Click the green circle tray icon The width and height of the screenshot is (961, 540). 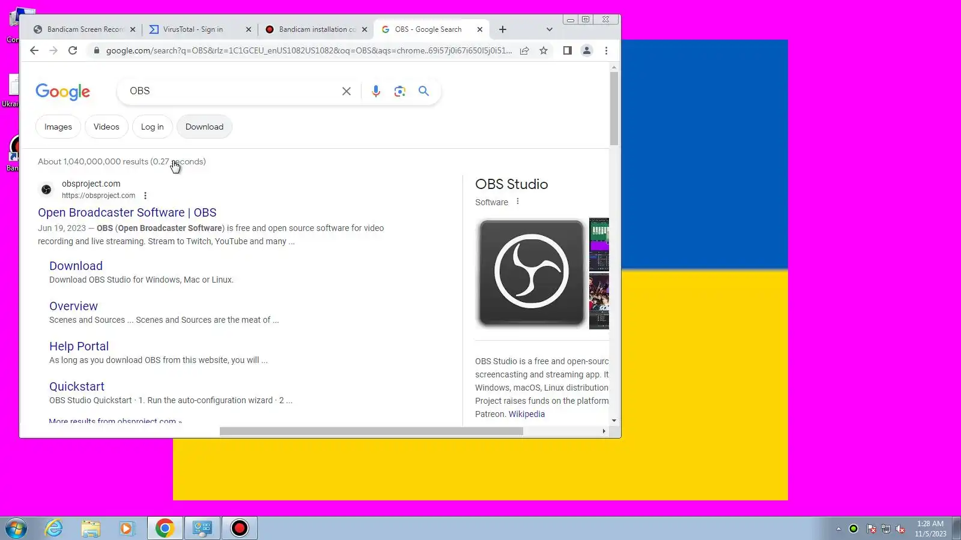pyautogui.click(x=853, y=529)
